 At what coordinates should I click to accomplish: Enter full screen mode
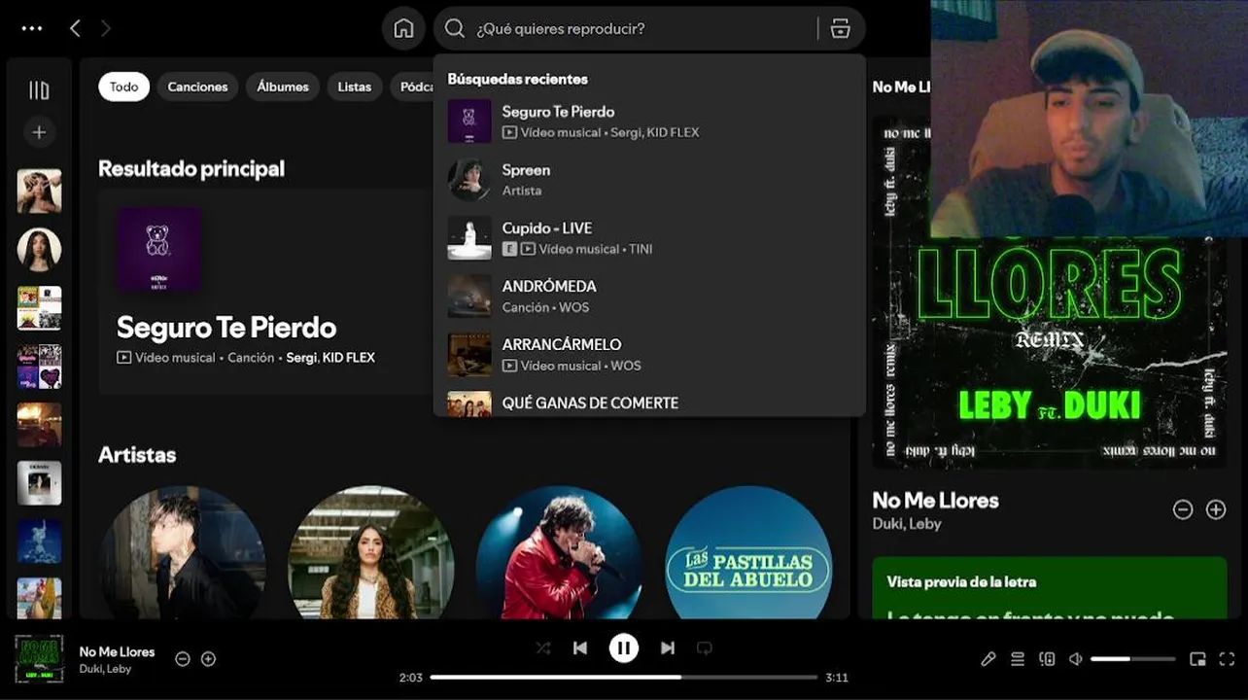coord(1227,658)
